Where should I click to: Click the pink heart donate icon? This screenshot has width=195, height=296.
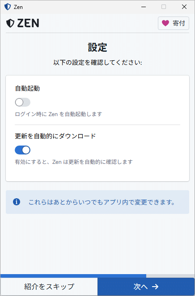pyautogui.click(x=165, y=23)
